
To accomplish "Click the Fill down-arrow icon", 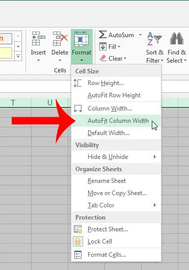I will 103,46.
